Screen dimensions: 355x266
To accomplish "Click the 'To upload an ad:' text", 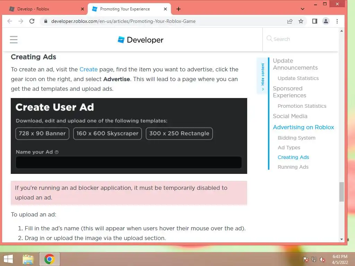I will pos(34,215).
